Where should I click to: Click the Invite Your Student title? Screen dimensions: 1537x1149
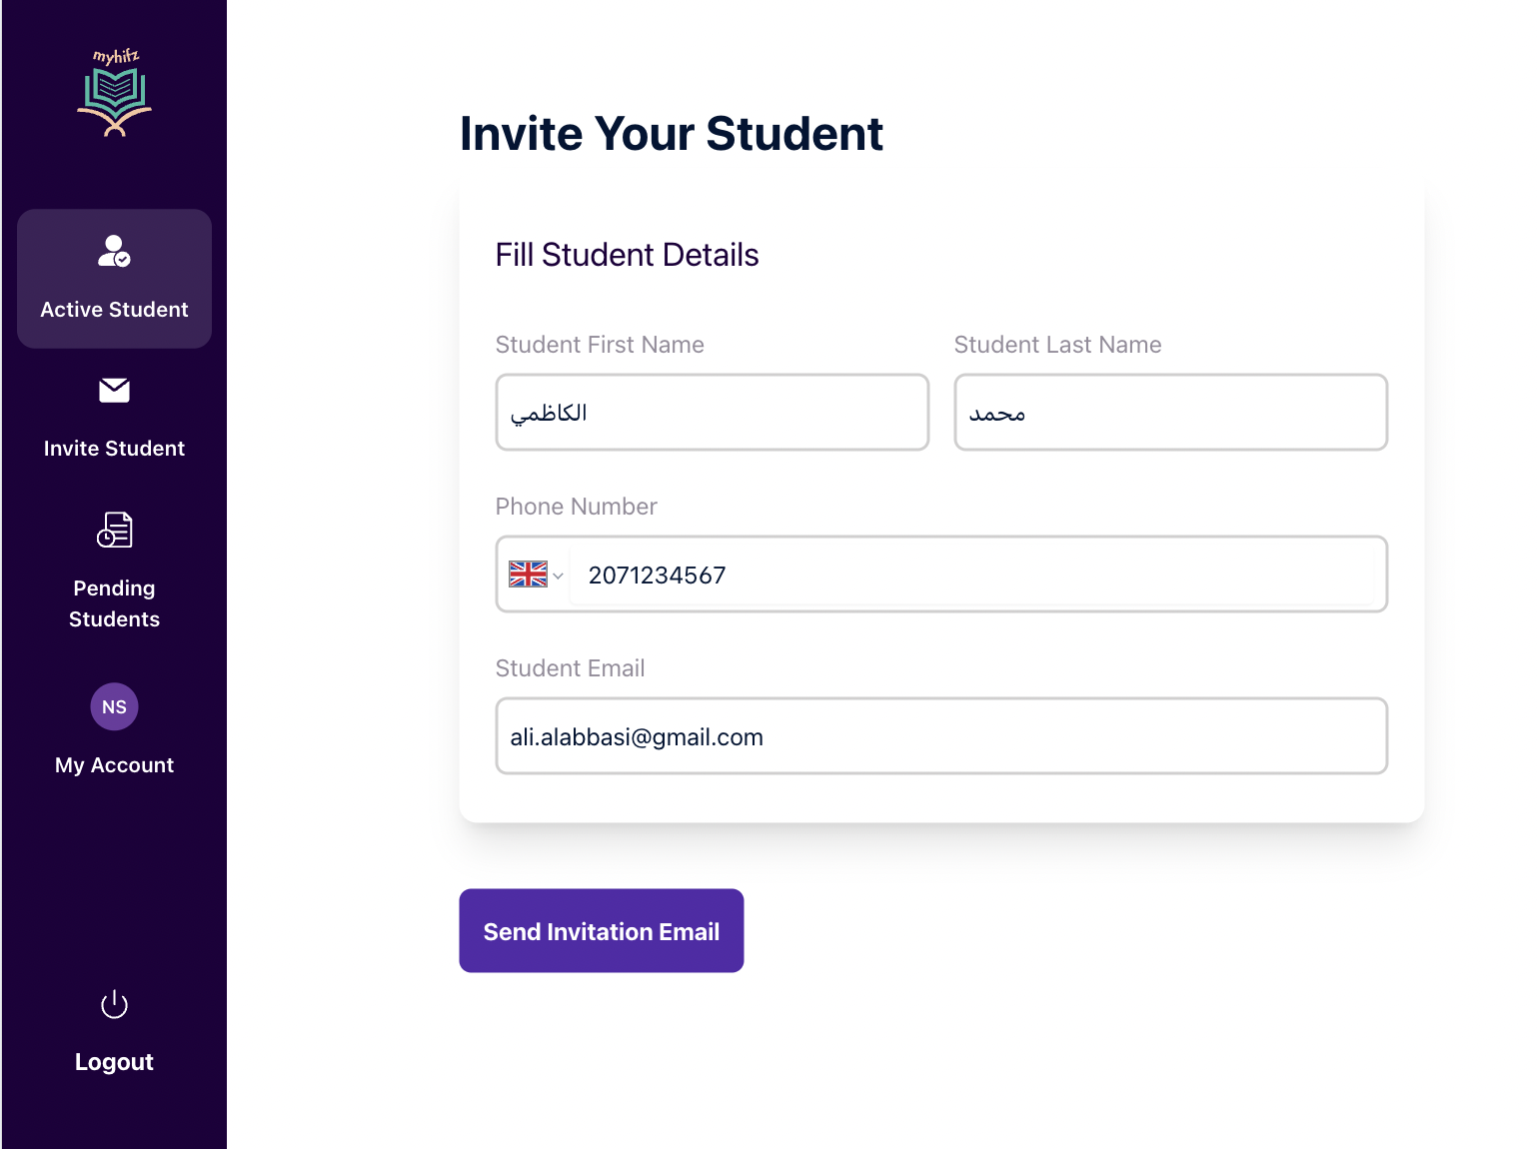tap(672, 134)
